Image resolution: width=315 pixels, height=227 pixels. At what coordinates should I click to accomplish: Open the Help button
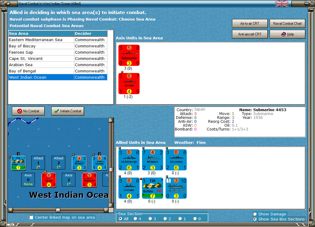[287, 34]
